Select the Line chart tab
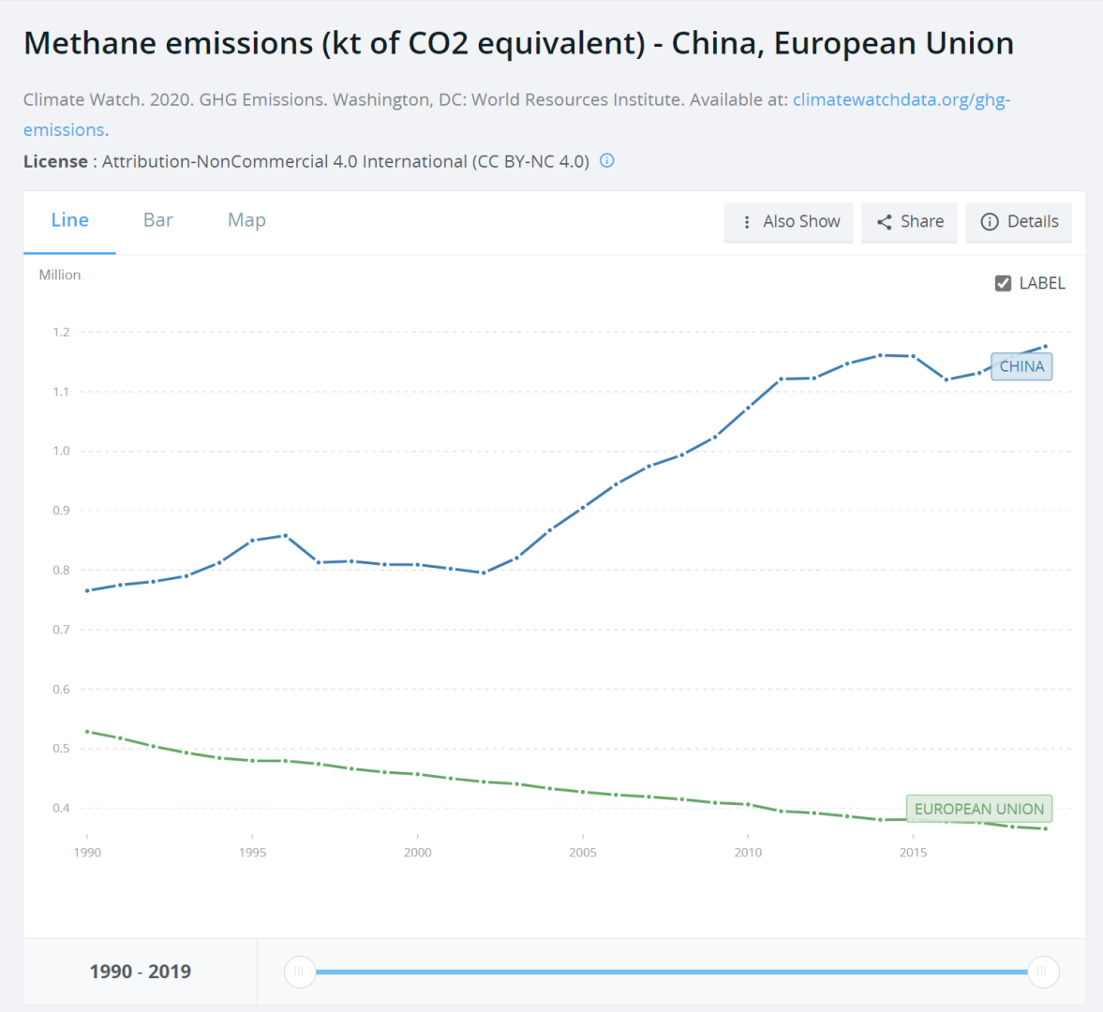Image resolution: width=1103 pixels, height=1012 pixels. pos(70,220)
